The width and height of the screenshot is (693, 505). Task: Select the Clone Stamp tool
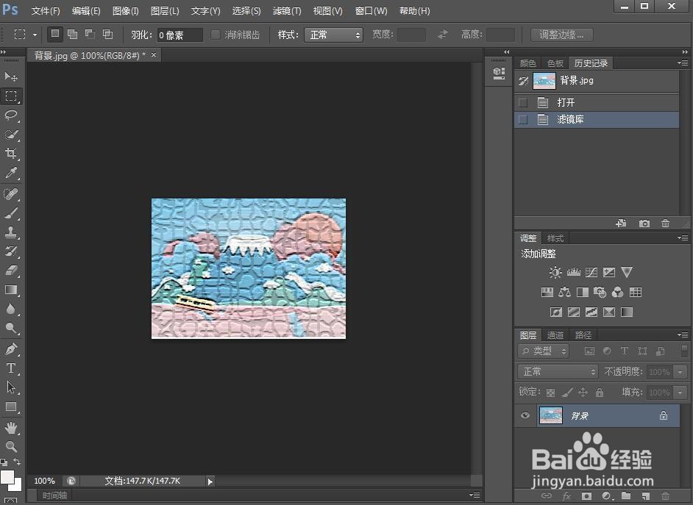[11, 232]
